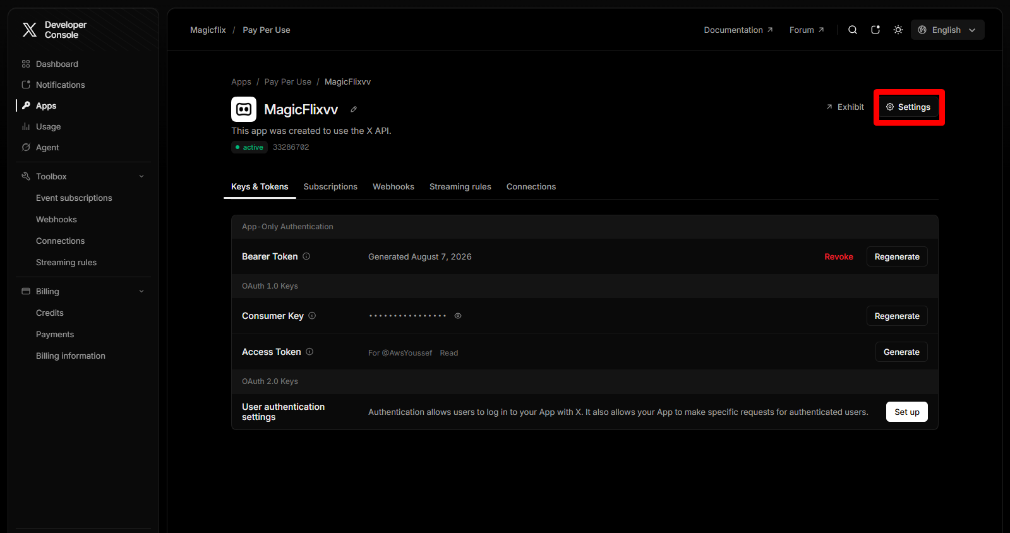Click the 'Generated August 7, 2026' text
The image size is (1010, 533).
420,256
